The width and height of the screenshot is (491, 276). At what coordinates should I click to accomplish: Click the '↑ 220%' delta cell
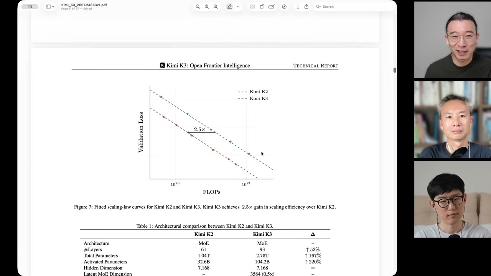(x=313, y=262)
